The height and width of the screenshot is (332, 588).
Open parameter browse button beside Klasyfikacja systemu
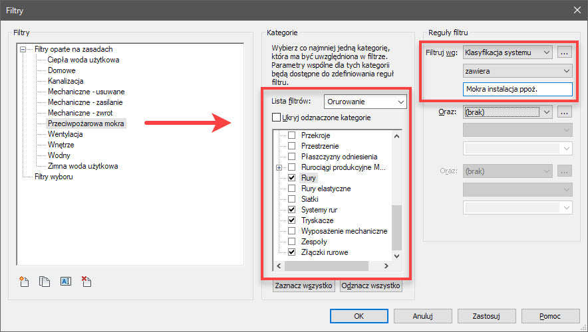coord(565,52)
